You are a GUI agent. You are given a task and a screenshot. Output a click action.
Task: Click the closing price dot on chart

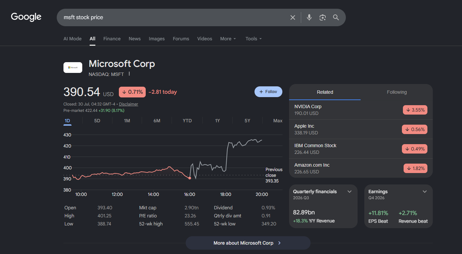[x=190, y=178]
